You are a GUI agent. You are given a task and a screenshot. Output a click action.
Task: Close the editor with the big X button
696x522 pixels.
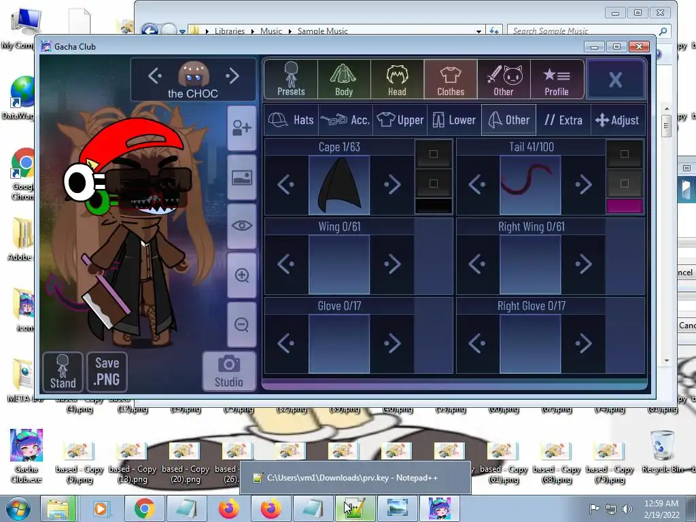615,80
